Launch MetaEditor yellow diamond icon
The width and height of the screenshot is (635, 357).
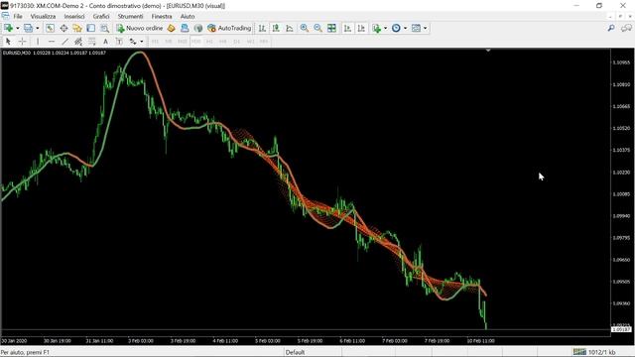click(x=172, y=28)
